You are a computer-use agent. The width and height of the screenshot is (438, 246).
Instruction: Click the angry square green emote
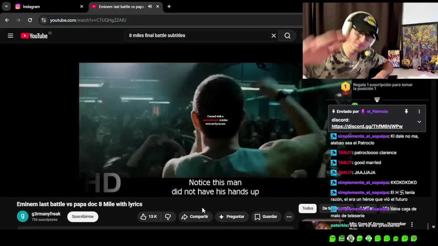tap(342, 238)
